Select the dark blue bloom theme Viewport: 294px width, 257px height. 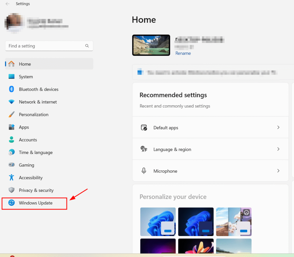[x=196, y=222]
